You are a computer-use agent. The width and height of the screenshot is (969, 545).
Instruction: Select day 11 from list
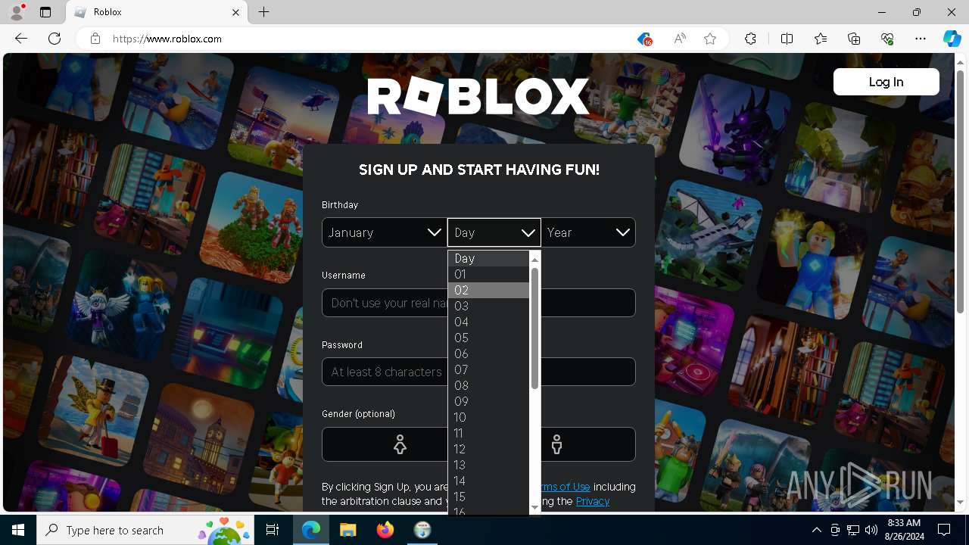coord(488,433)
